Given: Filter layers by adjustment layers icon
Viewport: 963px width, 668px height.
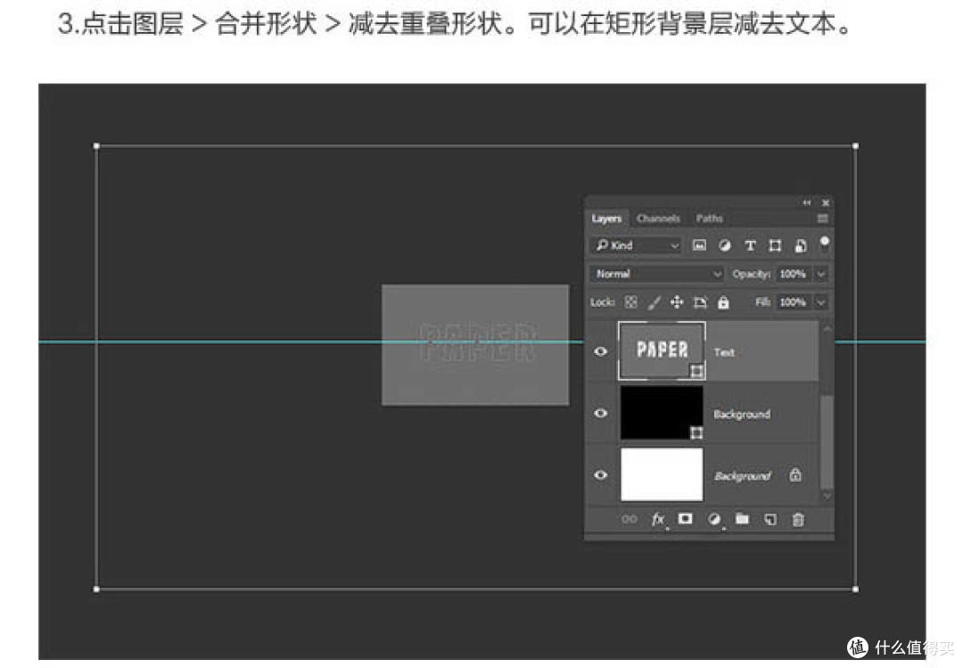Looking at the screenshot, I should [x=725, y=245].
